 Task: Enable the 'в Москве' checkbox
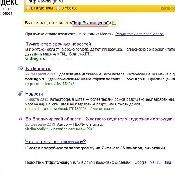tap(58, 8)
